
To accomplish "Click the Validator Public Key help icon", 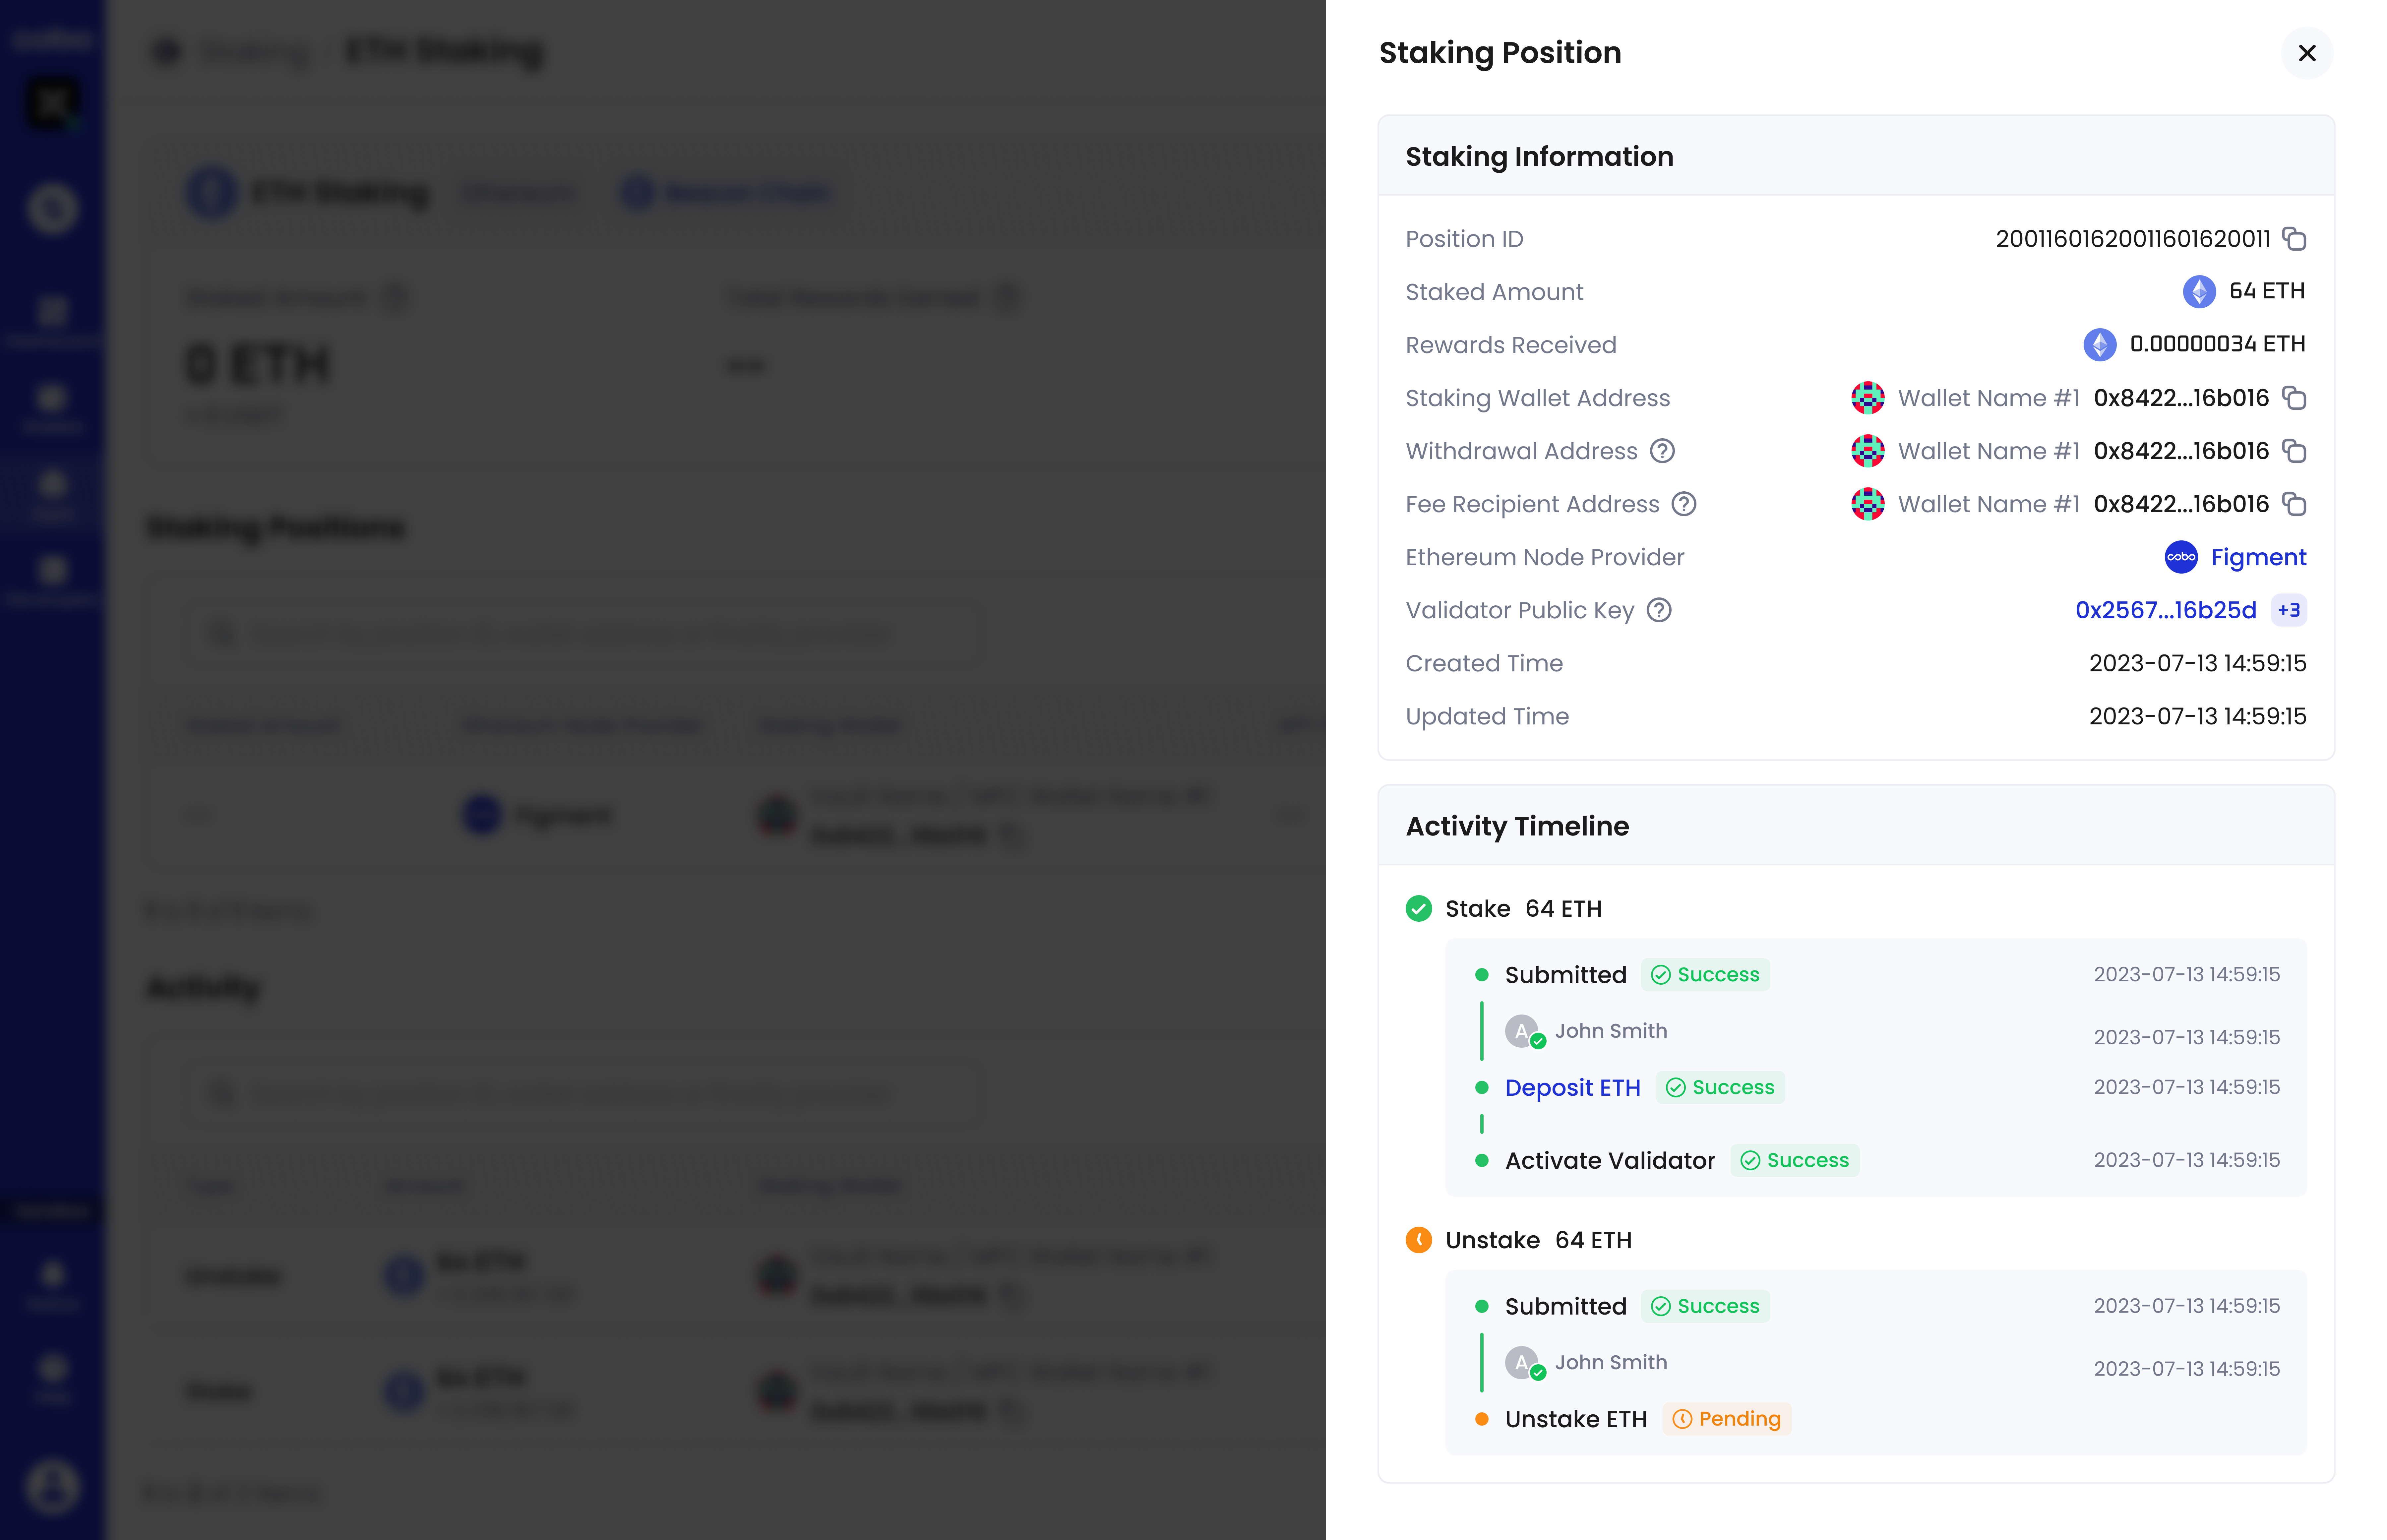I will click(x=1659, y=610).
